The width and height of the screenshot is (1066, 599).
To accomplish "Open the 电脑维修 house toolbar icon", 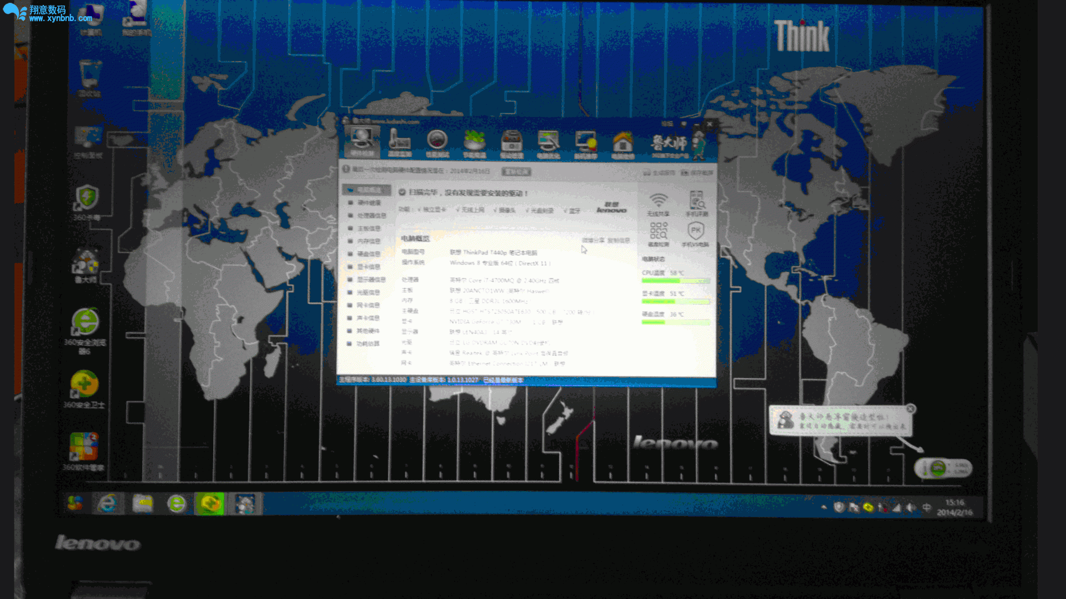I will point(623,146).
